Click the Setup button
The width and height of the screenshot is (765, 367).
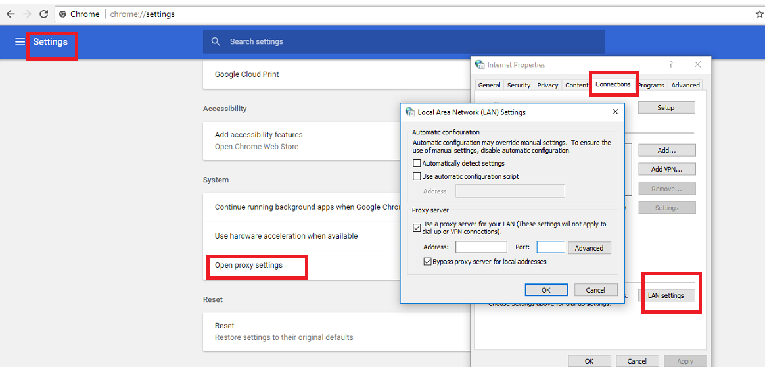[x=666, y=107]
